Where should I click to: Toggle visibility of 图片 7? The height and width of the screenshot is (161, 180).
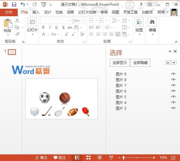173,85
